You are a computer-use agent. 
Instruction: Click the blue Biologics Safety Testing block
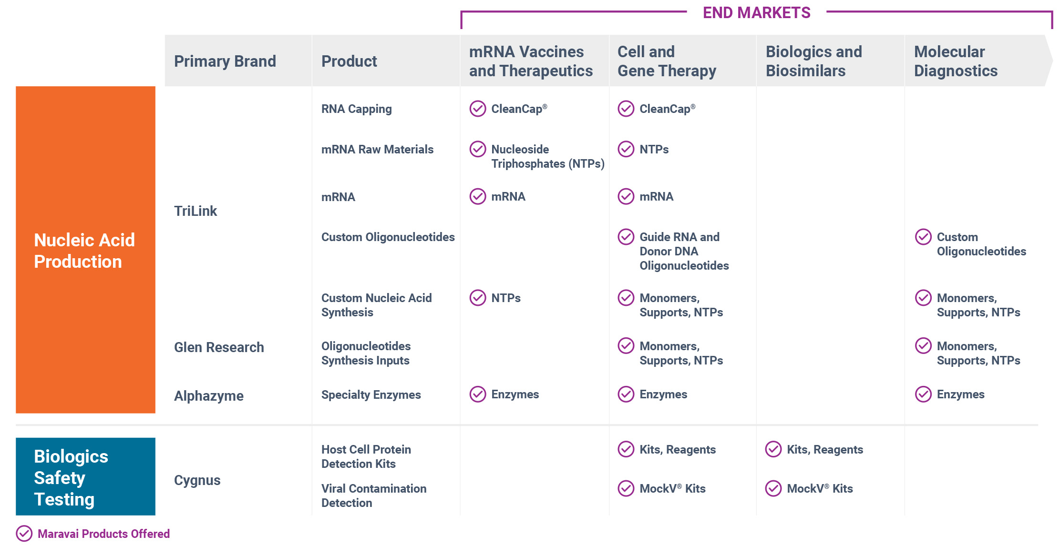(85, 477)
